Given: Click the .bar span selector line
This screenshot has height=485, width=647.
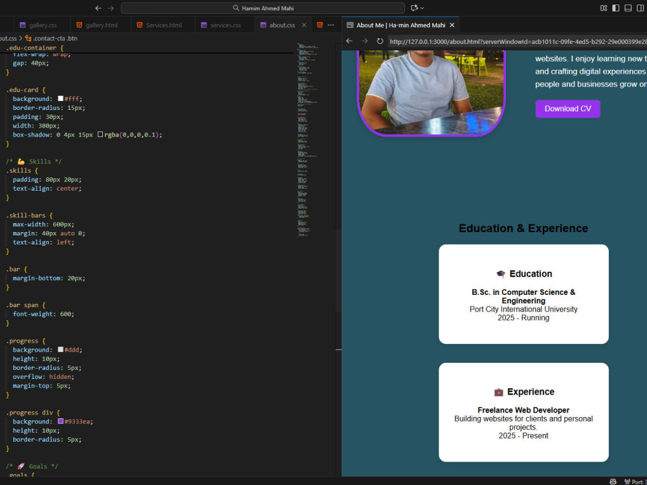Looking at the screenshot, I should [x=26, y=305].
